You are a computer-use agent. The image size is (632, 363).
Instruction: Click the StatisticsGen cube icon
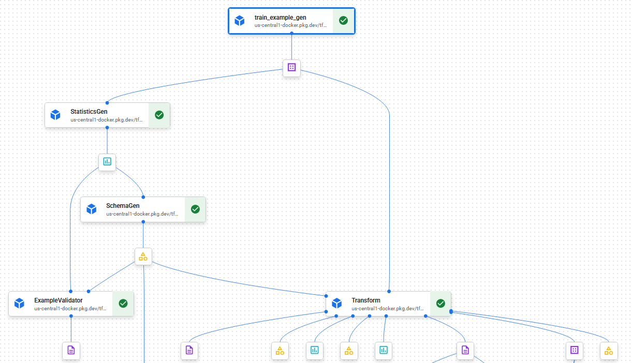click(x=55, y=115)
